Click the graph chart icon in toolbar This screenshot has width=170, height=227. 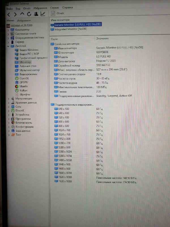pyautogui.click(x=43, y=14)
